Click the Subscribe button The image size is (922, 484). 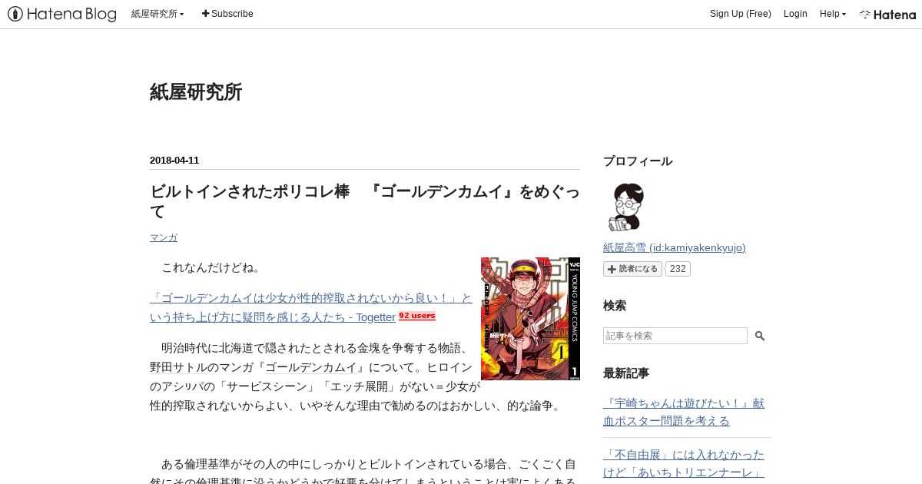(x=227, y=14)
